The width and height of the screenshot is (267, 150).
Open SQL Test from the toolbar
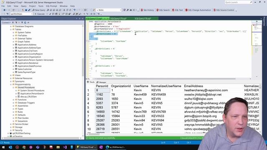177,10
